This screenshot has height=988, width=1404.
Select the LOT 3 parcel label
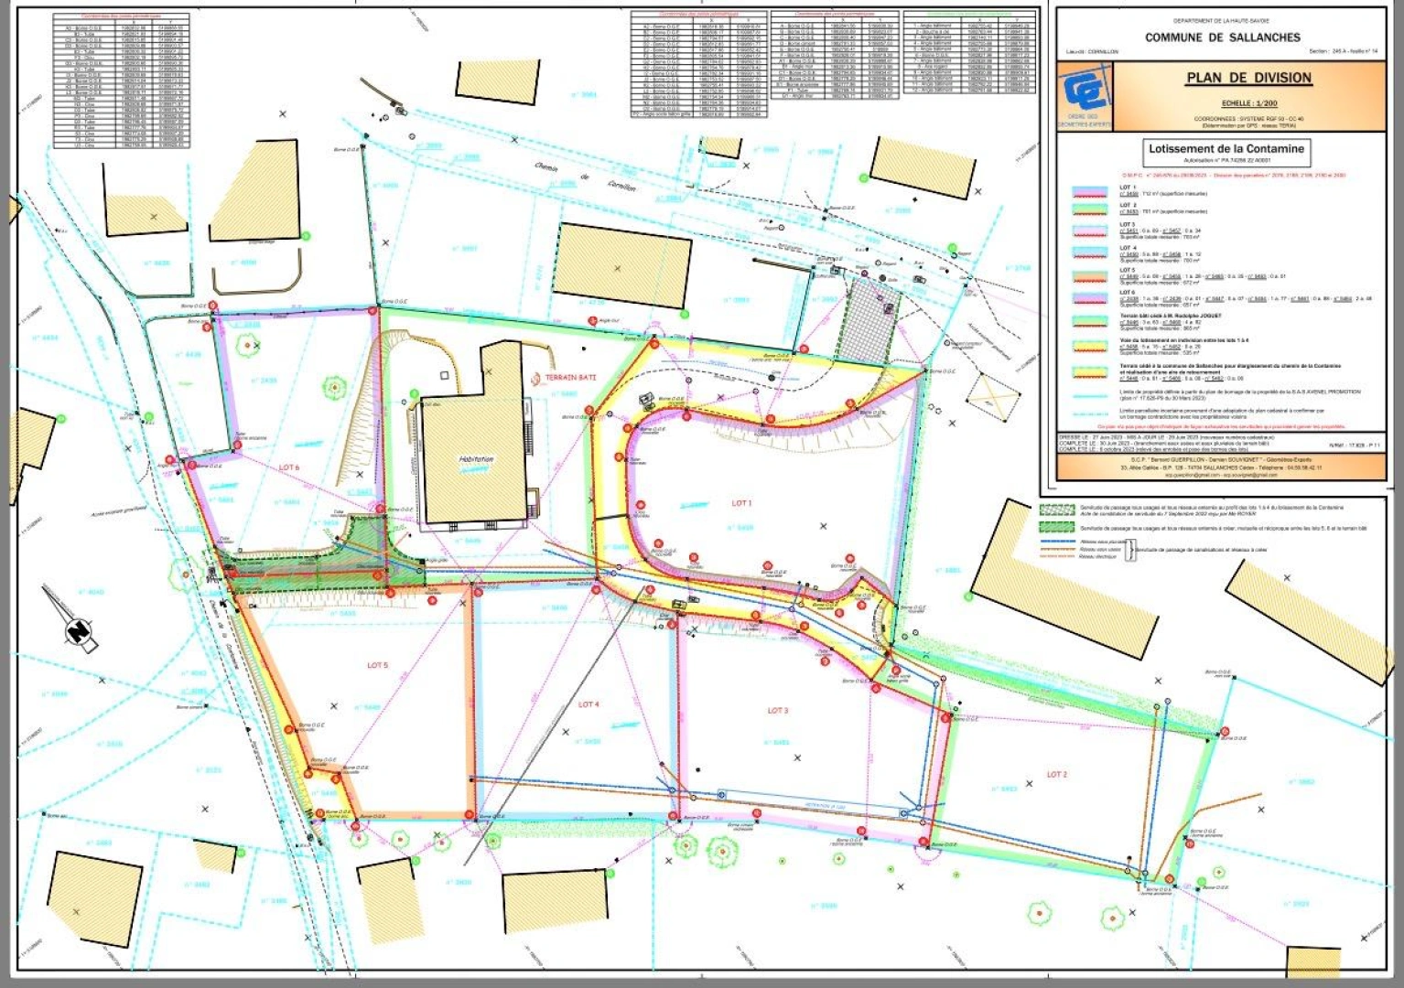tap(777, 711)
